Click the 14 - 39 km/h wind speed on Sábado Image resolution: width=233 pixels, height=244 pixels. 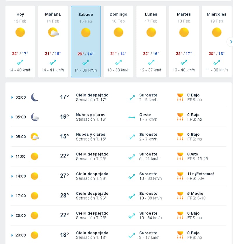[85, 70]
